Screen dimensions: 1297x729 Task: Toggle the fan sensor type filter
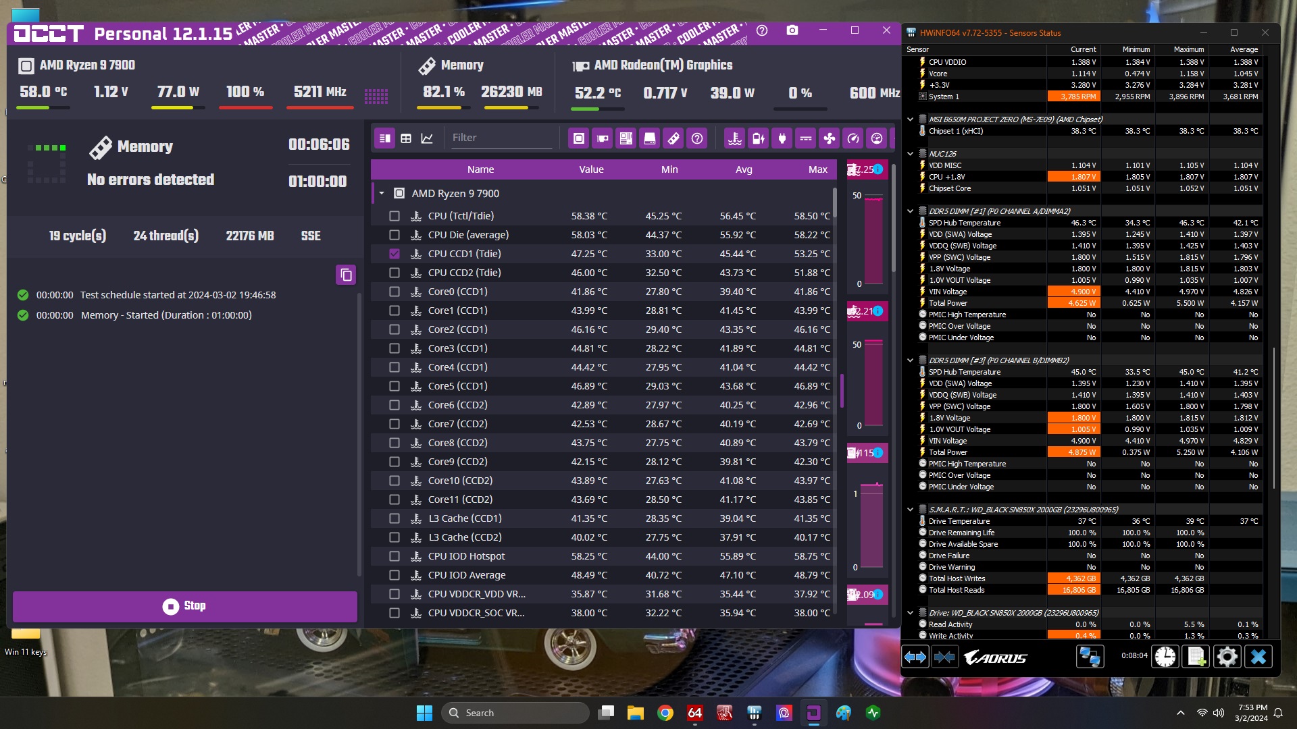click(x=830, y=138)
